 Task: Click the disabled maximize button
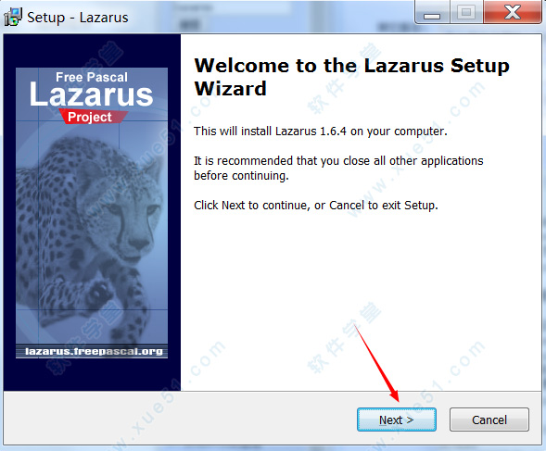pos(466,13)
